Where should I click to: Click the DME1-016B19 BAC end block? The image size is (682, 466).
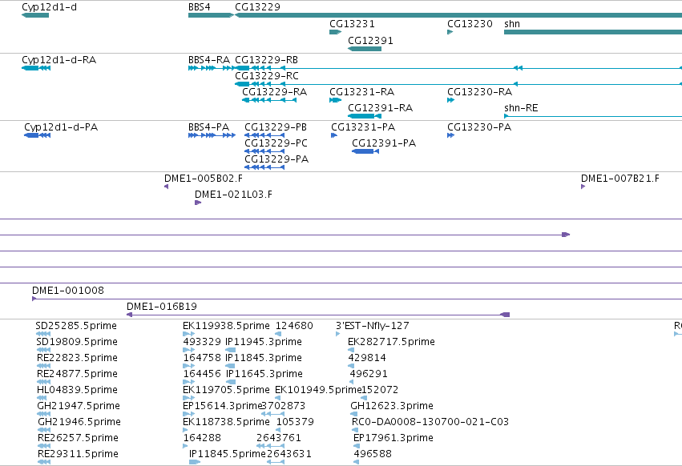click(x=505, y=315)
